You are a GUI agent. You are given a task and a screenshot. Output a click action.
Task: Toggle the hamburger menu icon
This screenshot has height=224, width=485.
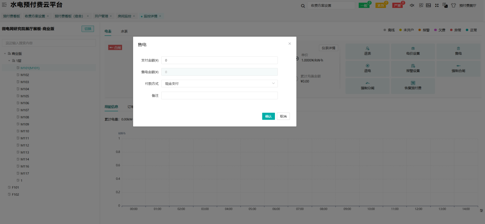(5, 5)
